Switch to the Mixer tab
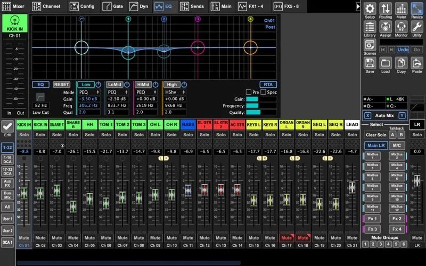This screenshot has height=266, width=426. [x=14, y=6]
